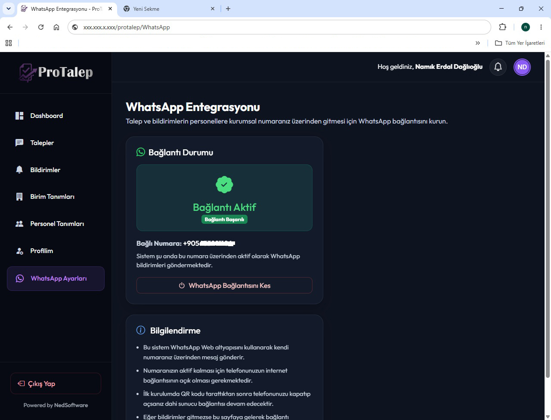Open notifications bell in header
Image resolution: width=551 pixels, height=420 pixels.
click(498, 67)
